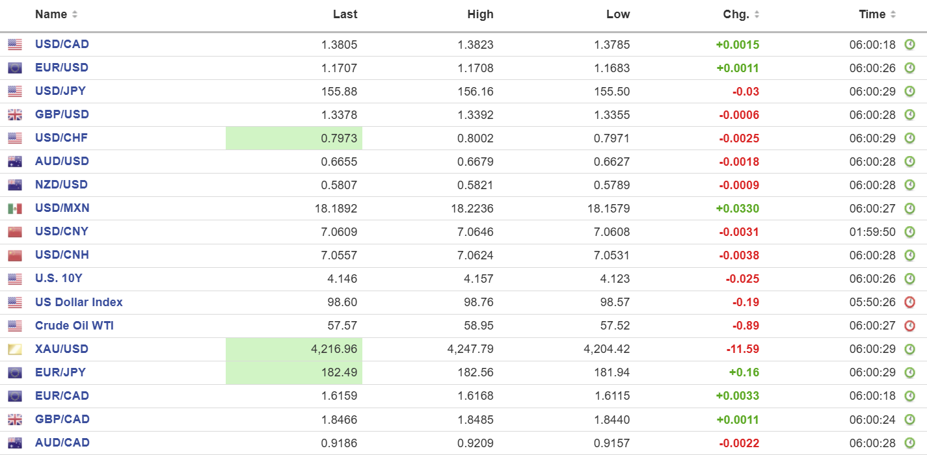The height and width of the screenshot is (455, 927).
Task: Click the gold bar icon beside XAU/USD
Action: click(x=15, y=350)
